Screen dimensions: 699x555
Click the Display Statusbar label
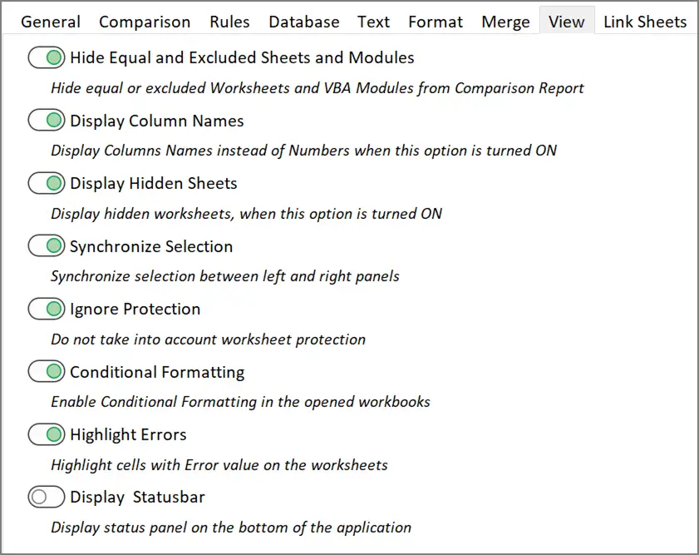click(x=137, y=497)
